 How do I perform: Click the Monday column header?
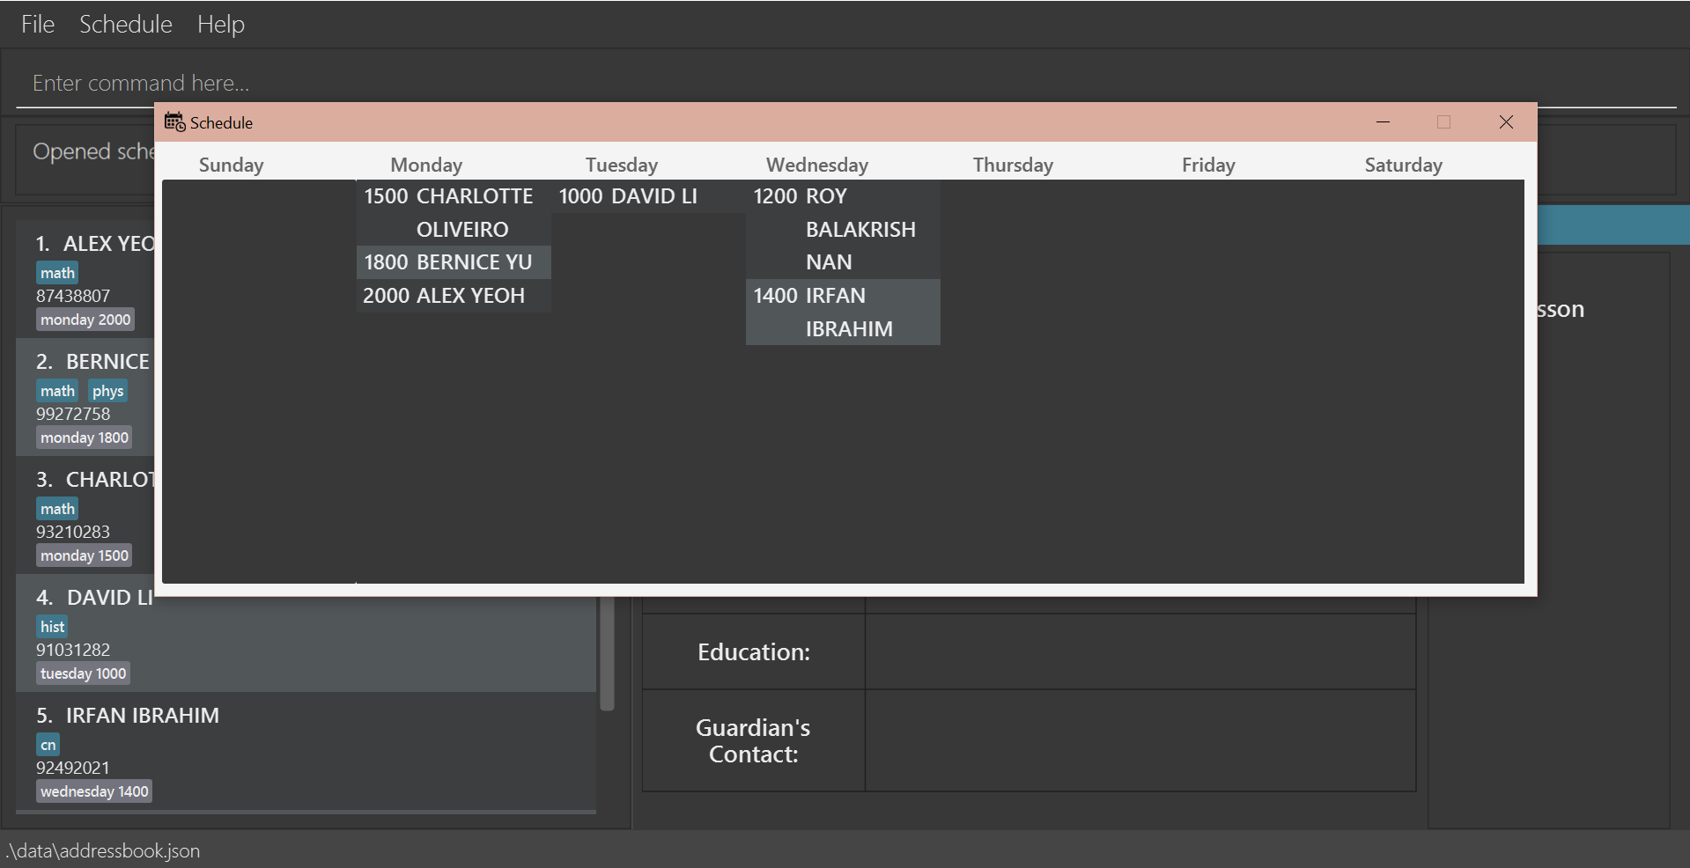[426, 165]
